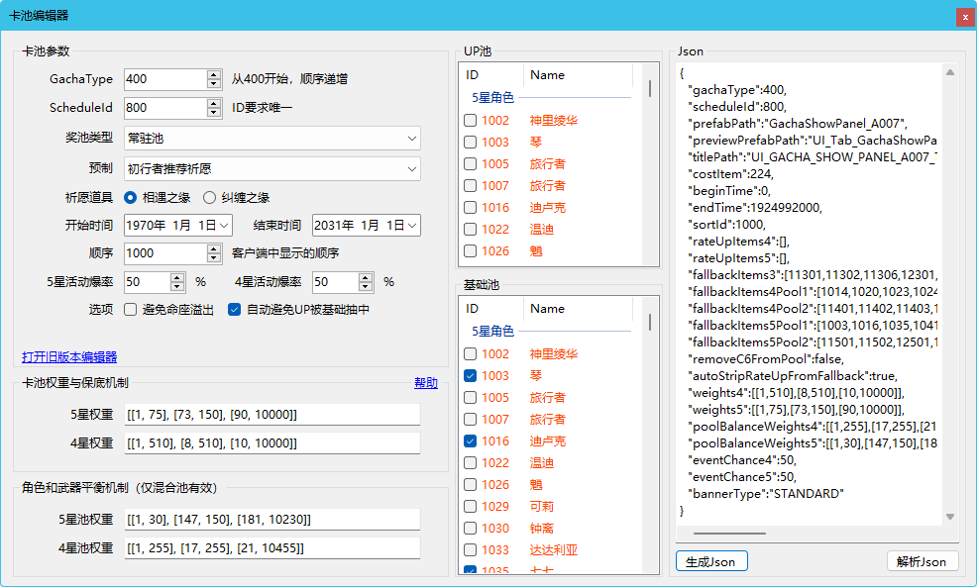Click the GachaType spinner up arrow
This screenshot has width=977, height=587.
214,74
